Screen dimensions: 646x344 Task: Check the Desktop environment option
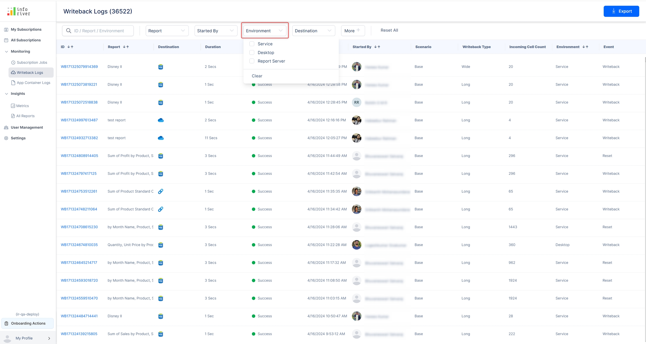(x=252, y=53)
